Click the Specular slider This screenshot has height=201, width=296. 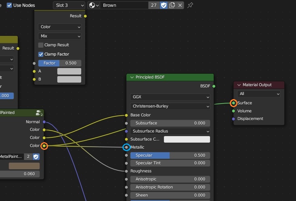[x=170, y=155]
